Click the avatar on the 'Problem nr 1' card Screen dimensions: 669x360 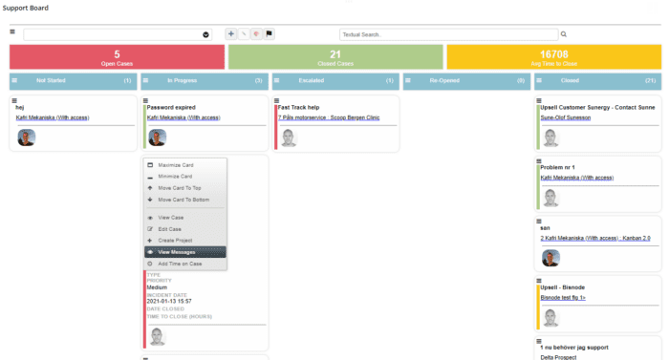coord(550,198)
